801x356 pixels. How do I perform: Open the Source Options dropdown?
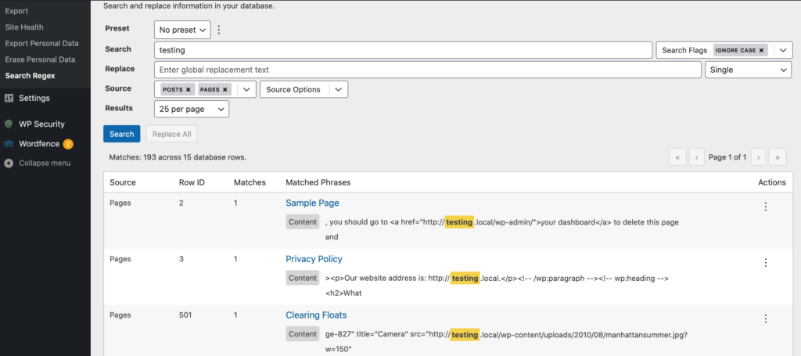(x=303, y=89)
